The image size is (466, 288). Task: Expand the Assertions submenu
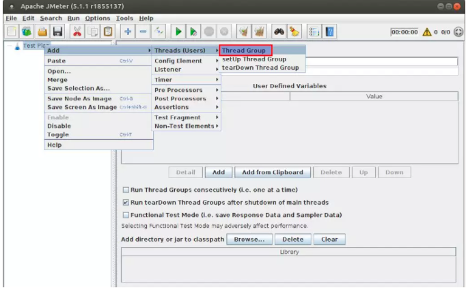pyautogui.click(x=186, y=107)
